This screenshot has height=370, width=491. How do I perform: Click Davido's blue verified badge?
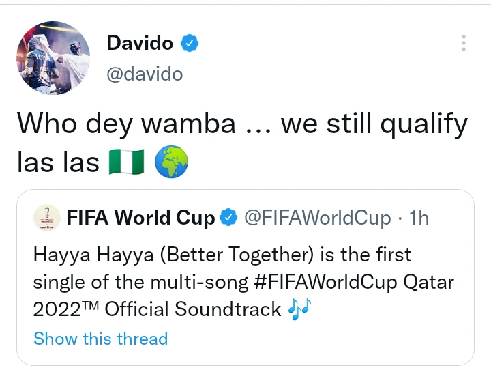[x=190, y=44]
